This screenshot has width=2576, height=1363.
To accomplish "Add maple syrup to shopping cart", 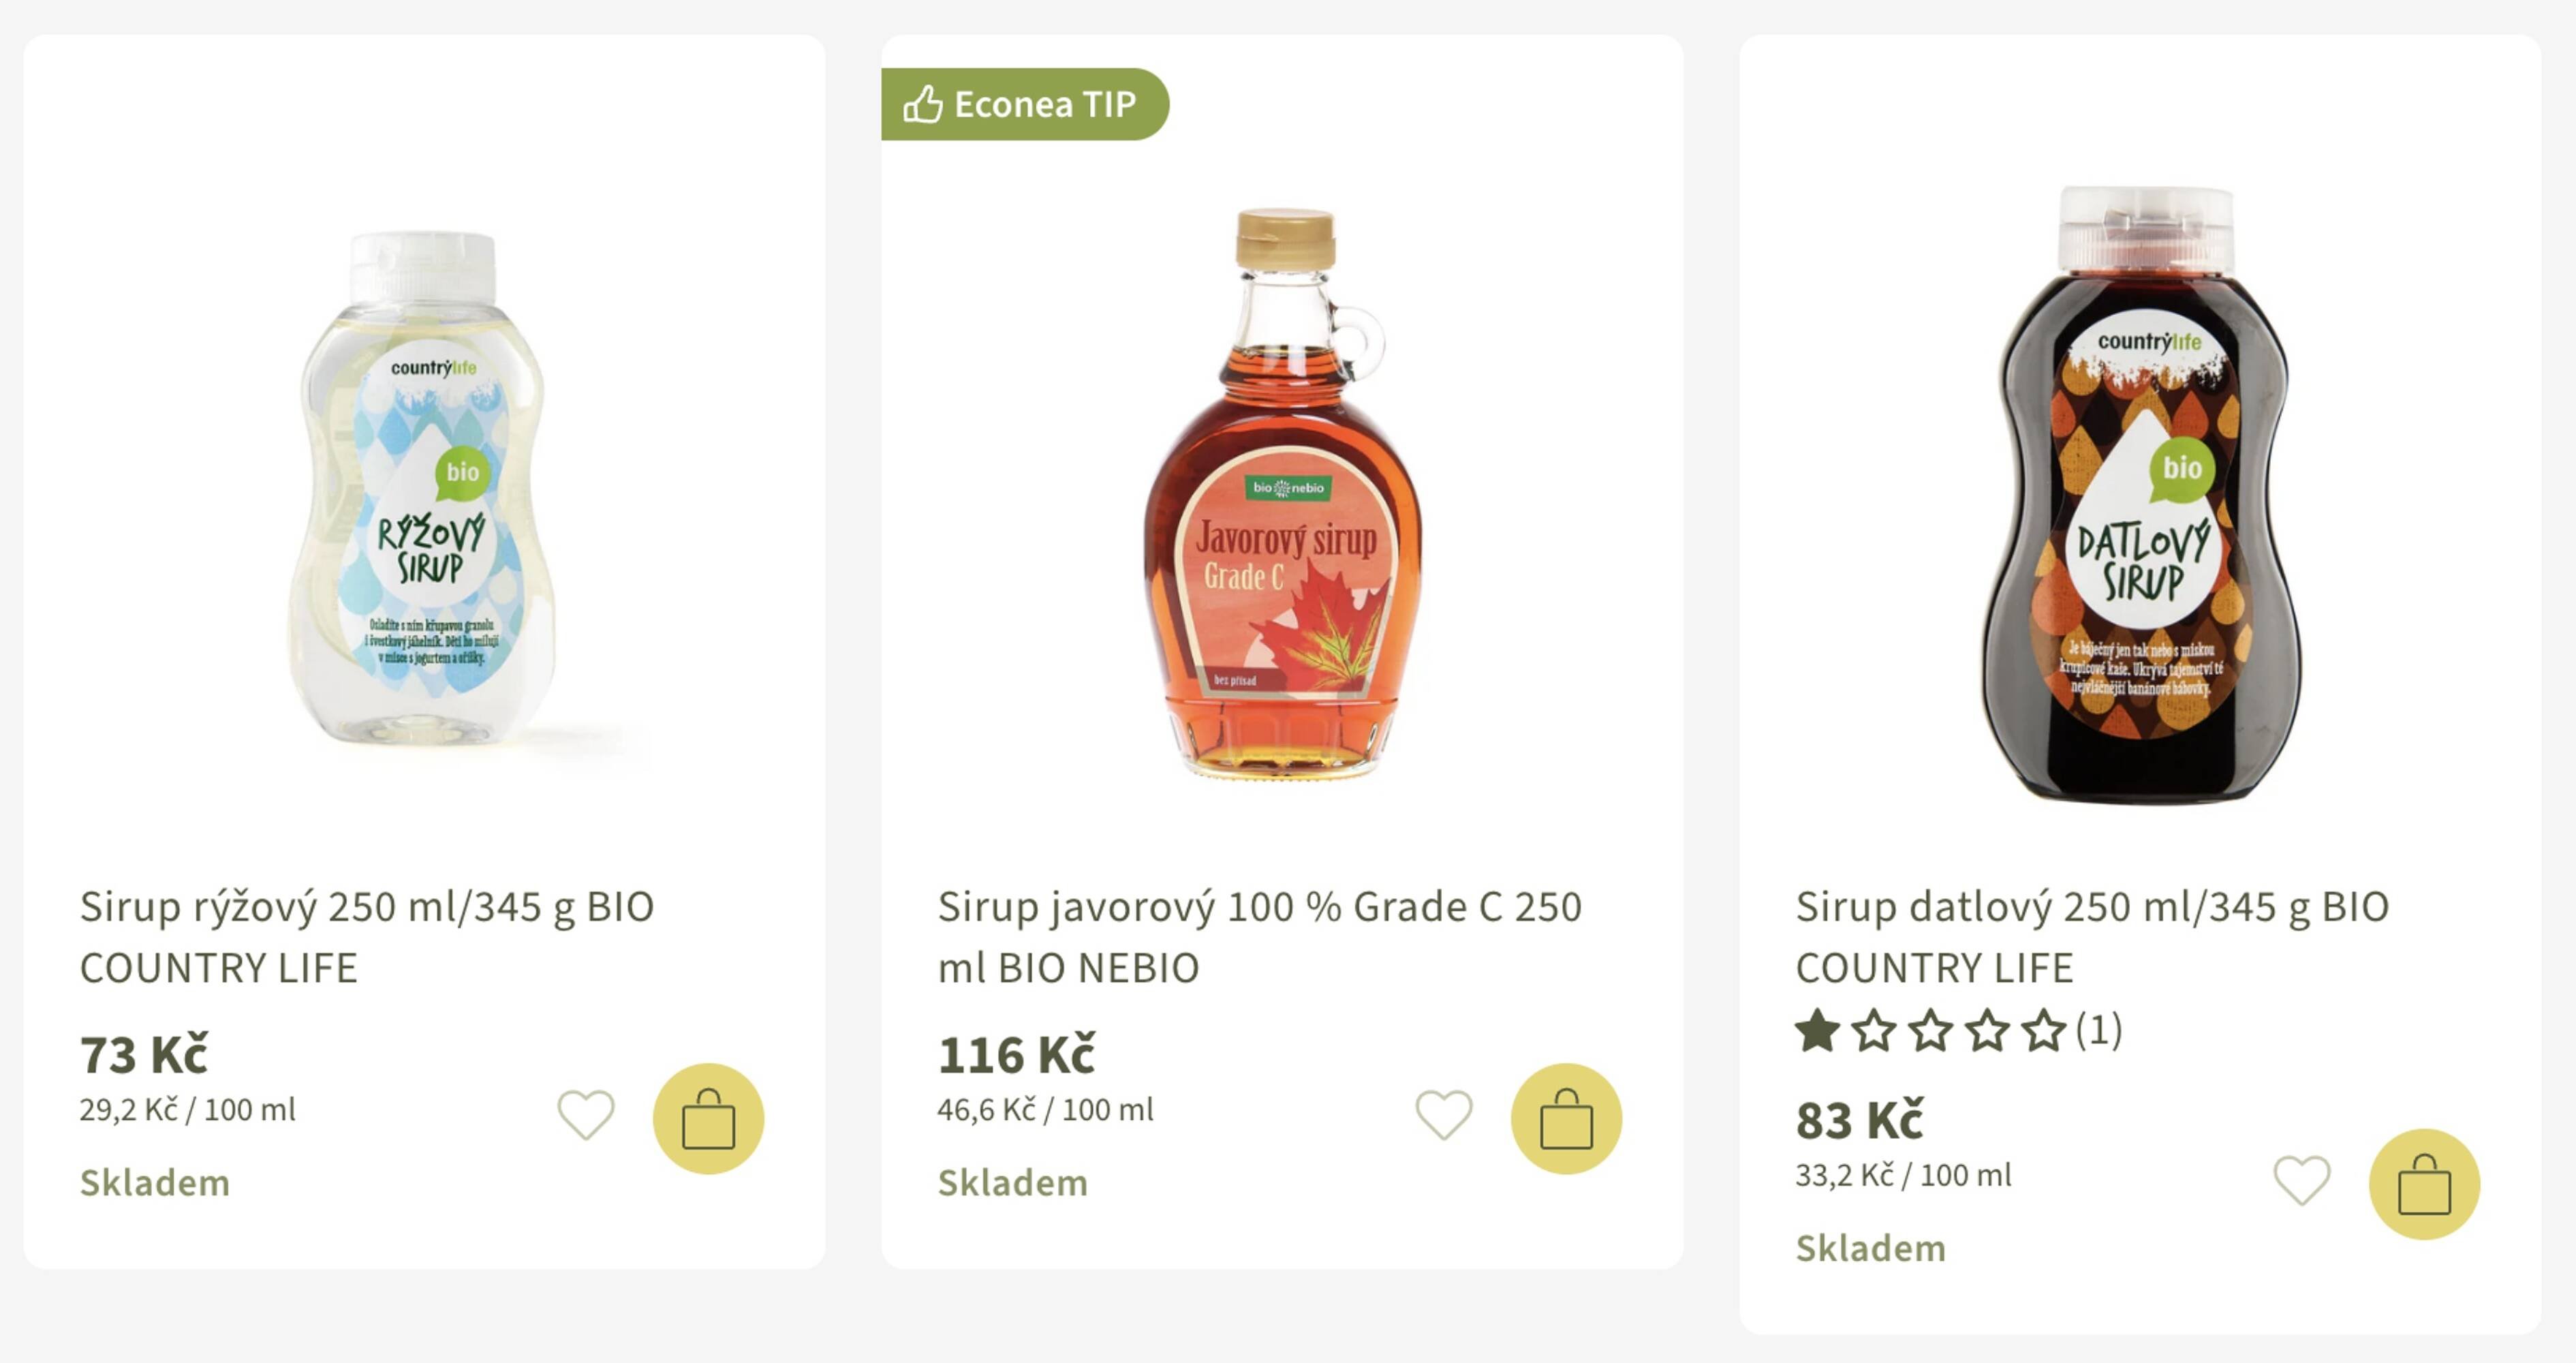I will (1566, 1118).
